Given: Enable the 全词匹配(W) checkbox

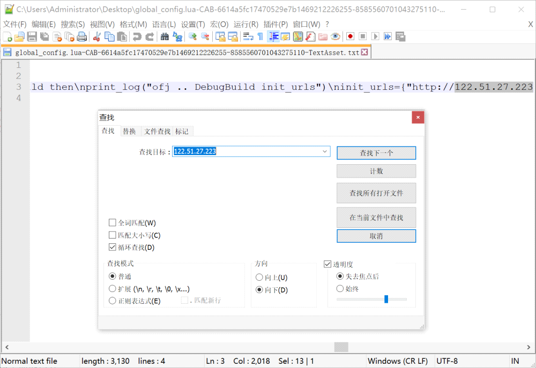Looking at the screenshot, I should point(113,223).
